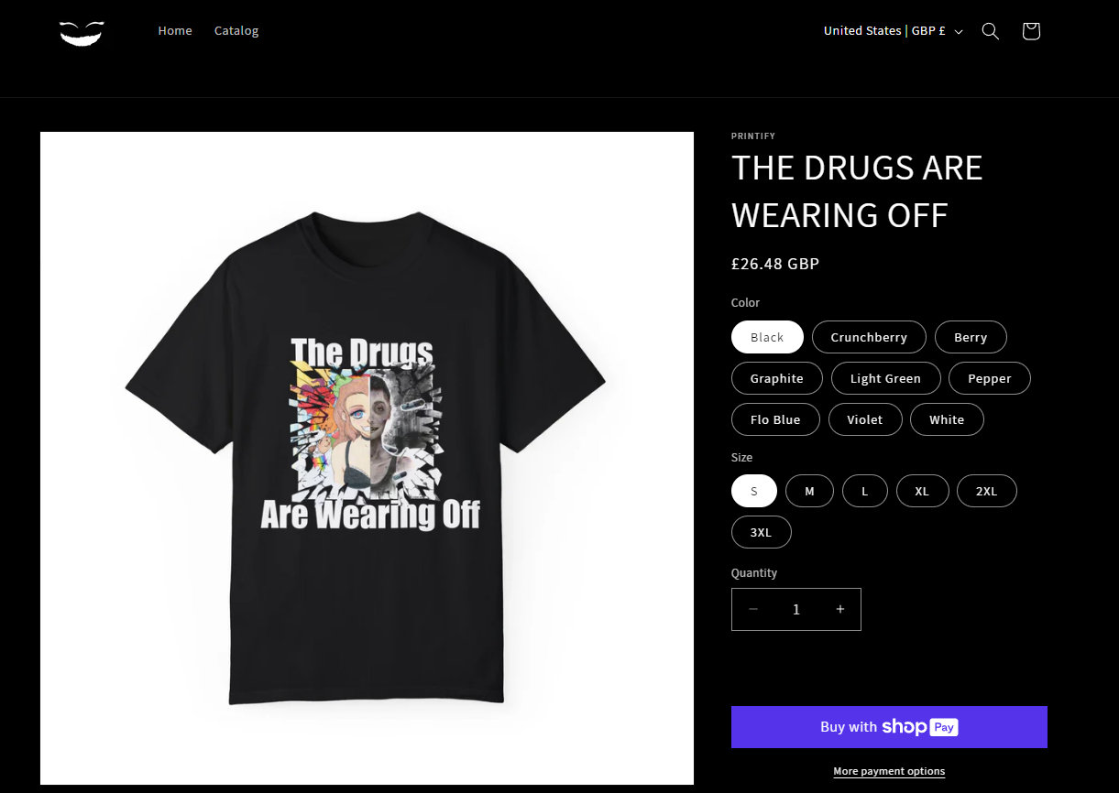Pick the Light Green color

[x=885, y=378]
